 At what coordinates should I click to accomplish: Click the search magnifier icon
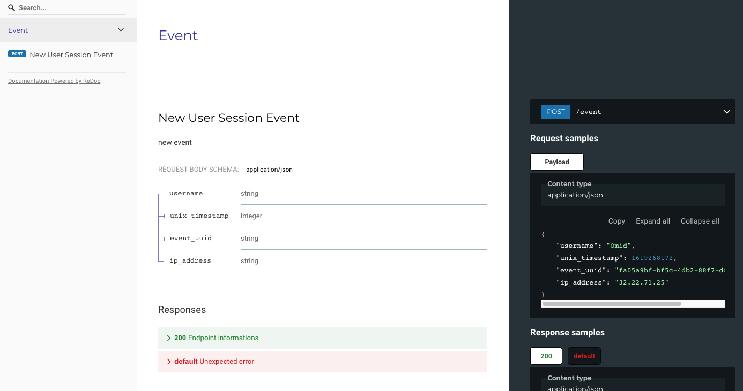11,7
